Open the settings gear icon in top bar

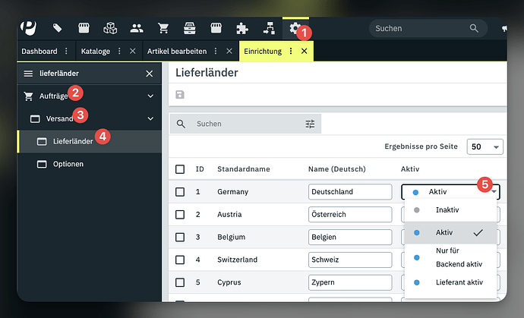click(295, 28)
